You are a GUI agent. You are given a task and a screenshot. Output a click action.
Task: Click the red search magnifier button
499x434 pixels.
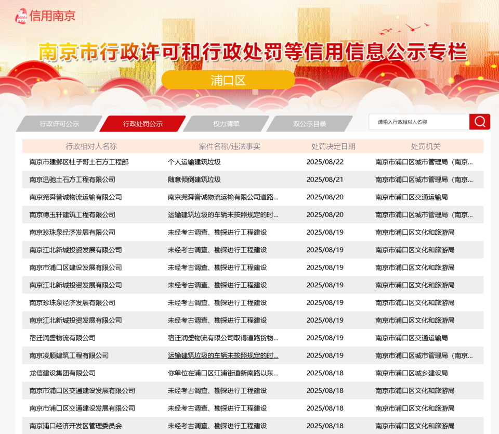pyautogui.click(x=479, y=122)
